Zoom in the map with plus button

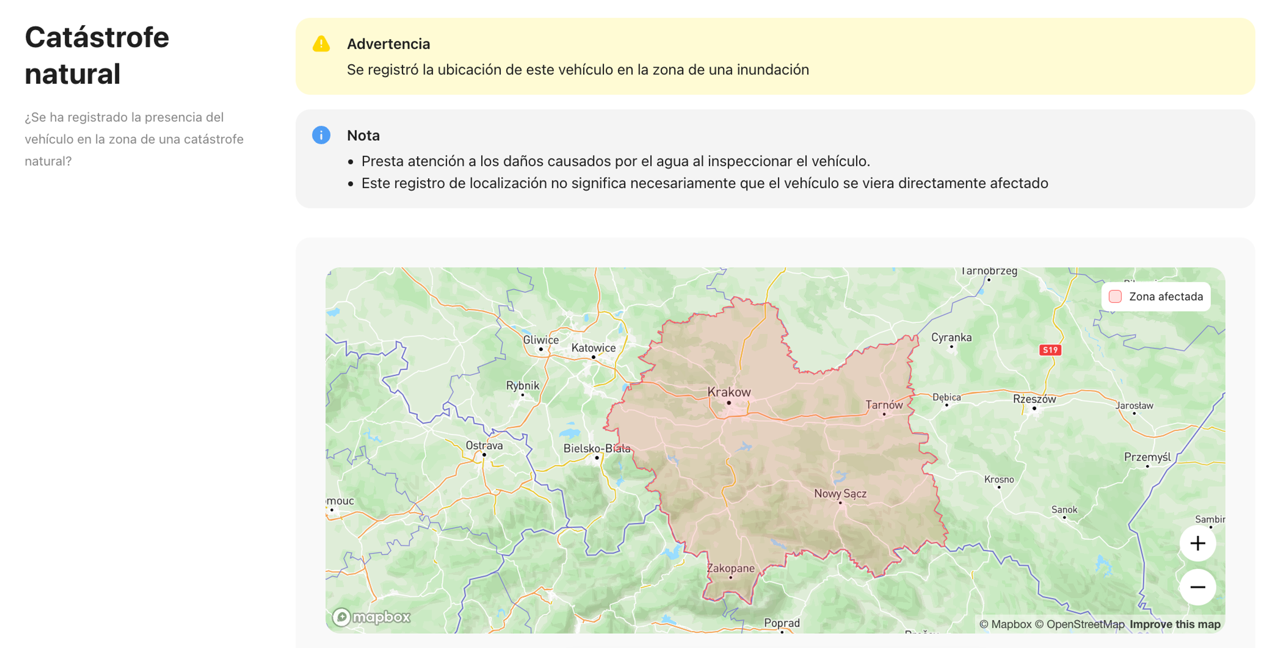(1198, 543)
